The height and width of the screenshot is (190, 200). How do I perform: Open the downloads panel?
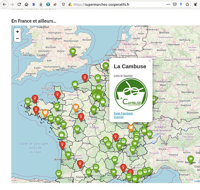click(x=41, y=5)
